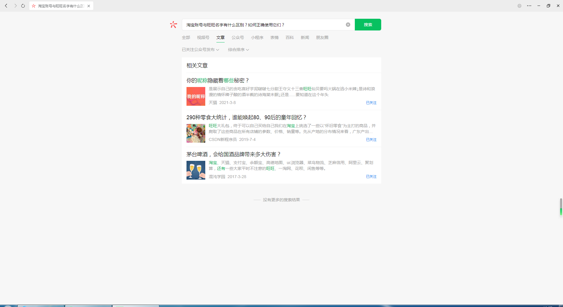This screenshot has height=307, width=563.
Task: Click 已关注 for the 天猫 article
Action: click(371, 103)
